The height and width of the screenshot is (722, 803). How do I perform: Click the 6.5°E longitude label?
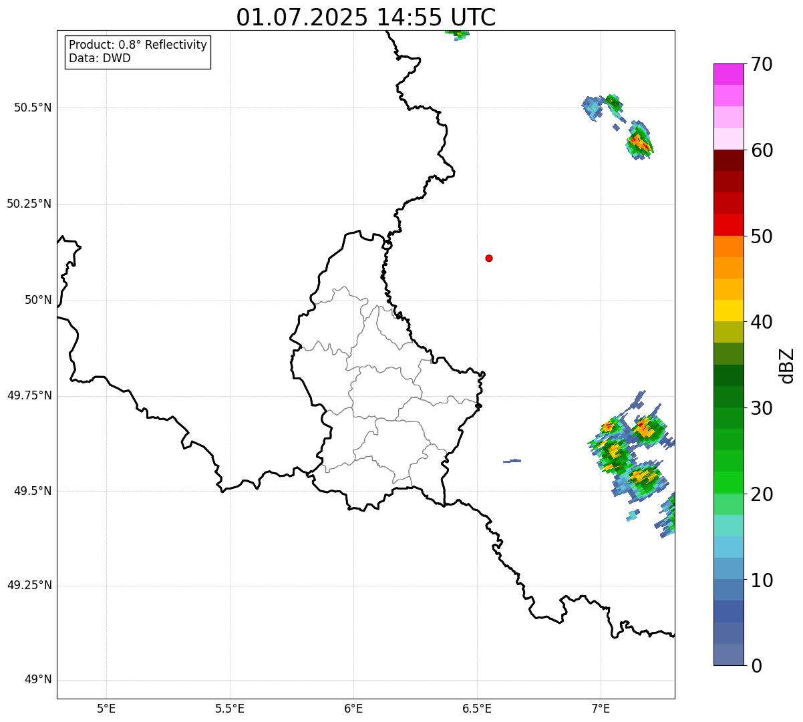[x=477, y=709]
